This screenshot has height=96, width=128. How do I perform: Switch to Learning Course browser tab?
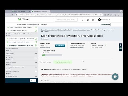click(40, 11)
